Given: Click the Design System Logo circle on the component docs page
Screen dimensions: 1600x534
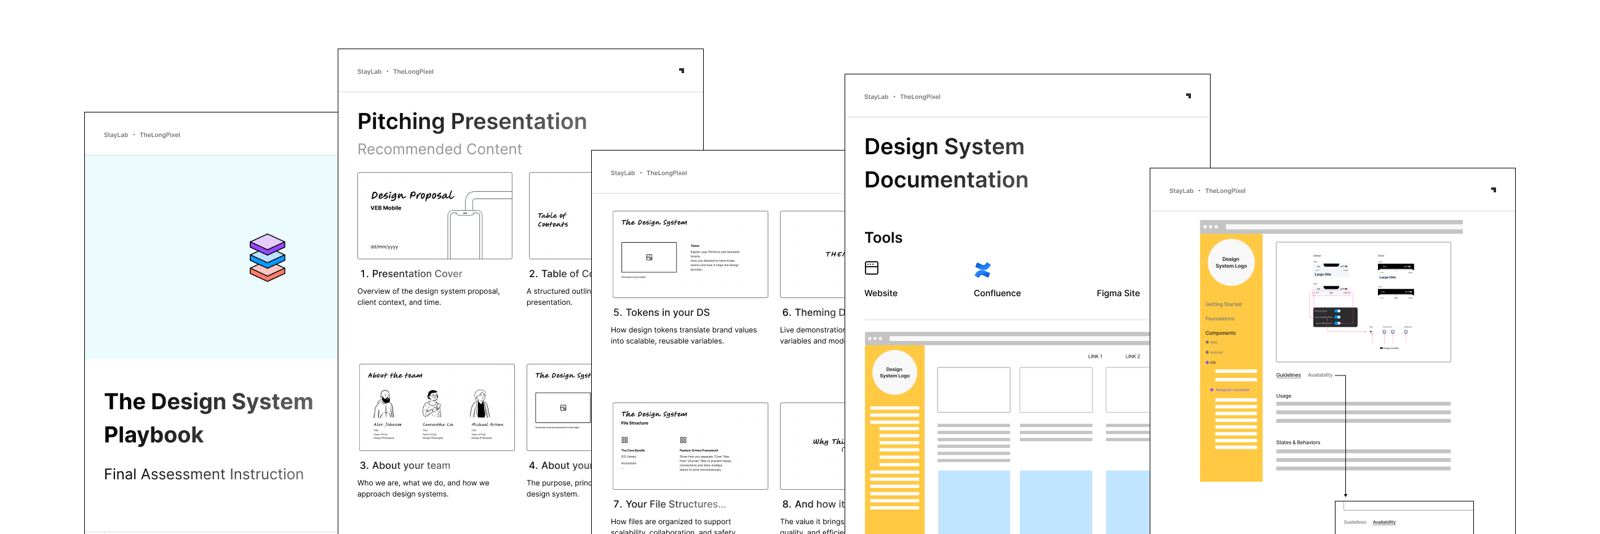Looking at the screenshot, I should coord(1230,262).
